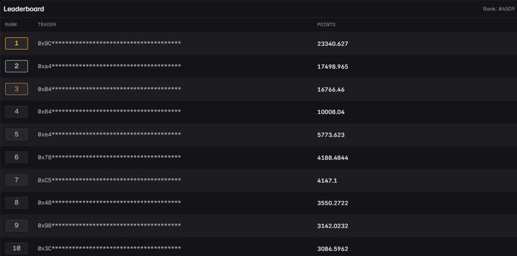Click the rank 8 badge
Image resolution: width=517 pixels, height=256 pixels.
click(x=17, y=203)
